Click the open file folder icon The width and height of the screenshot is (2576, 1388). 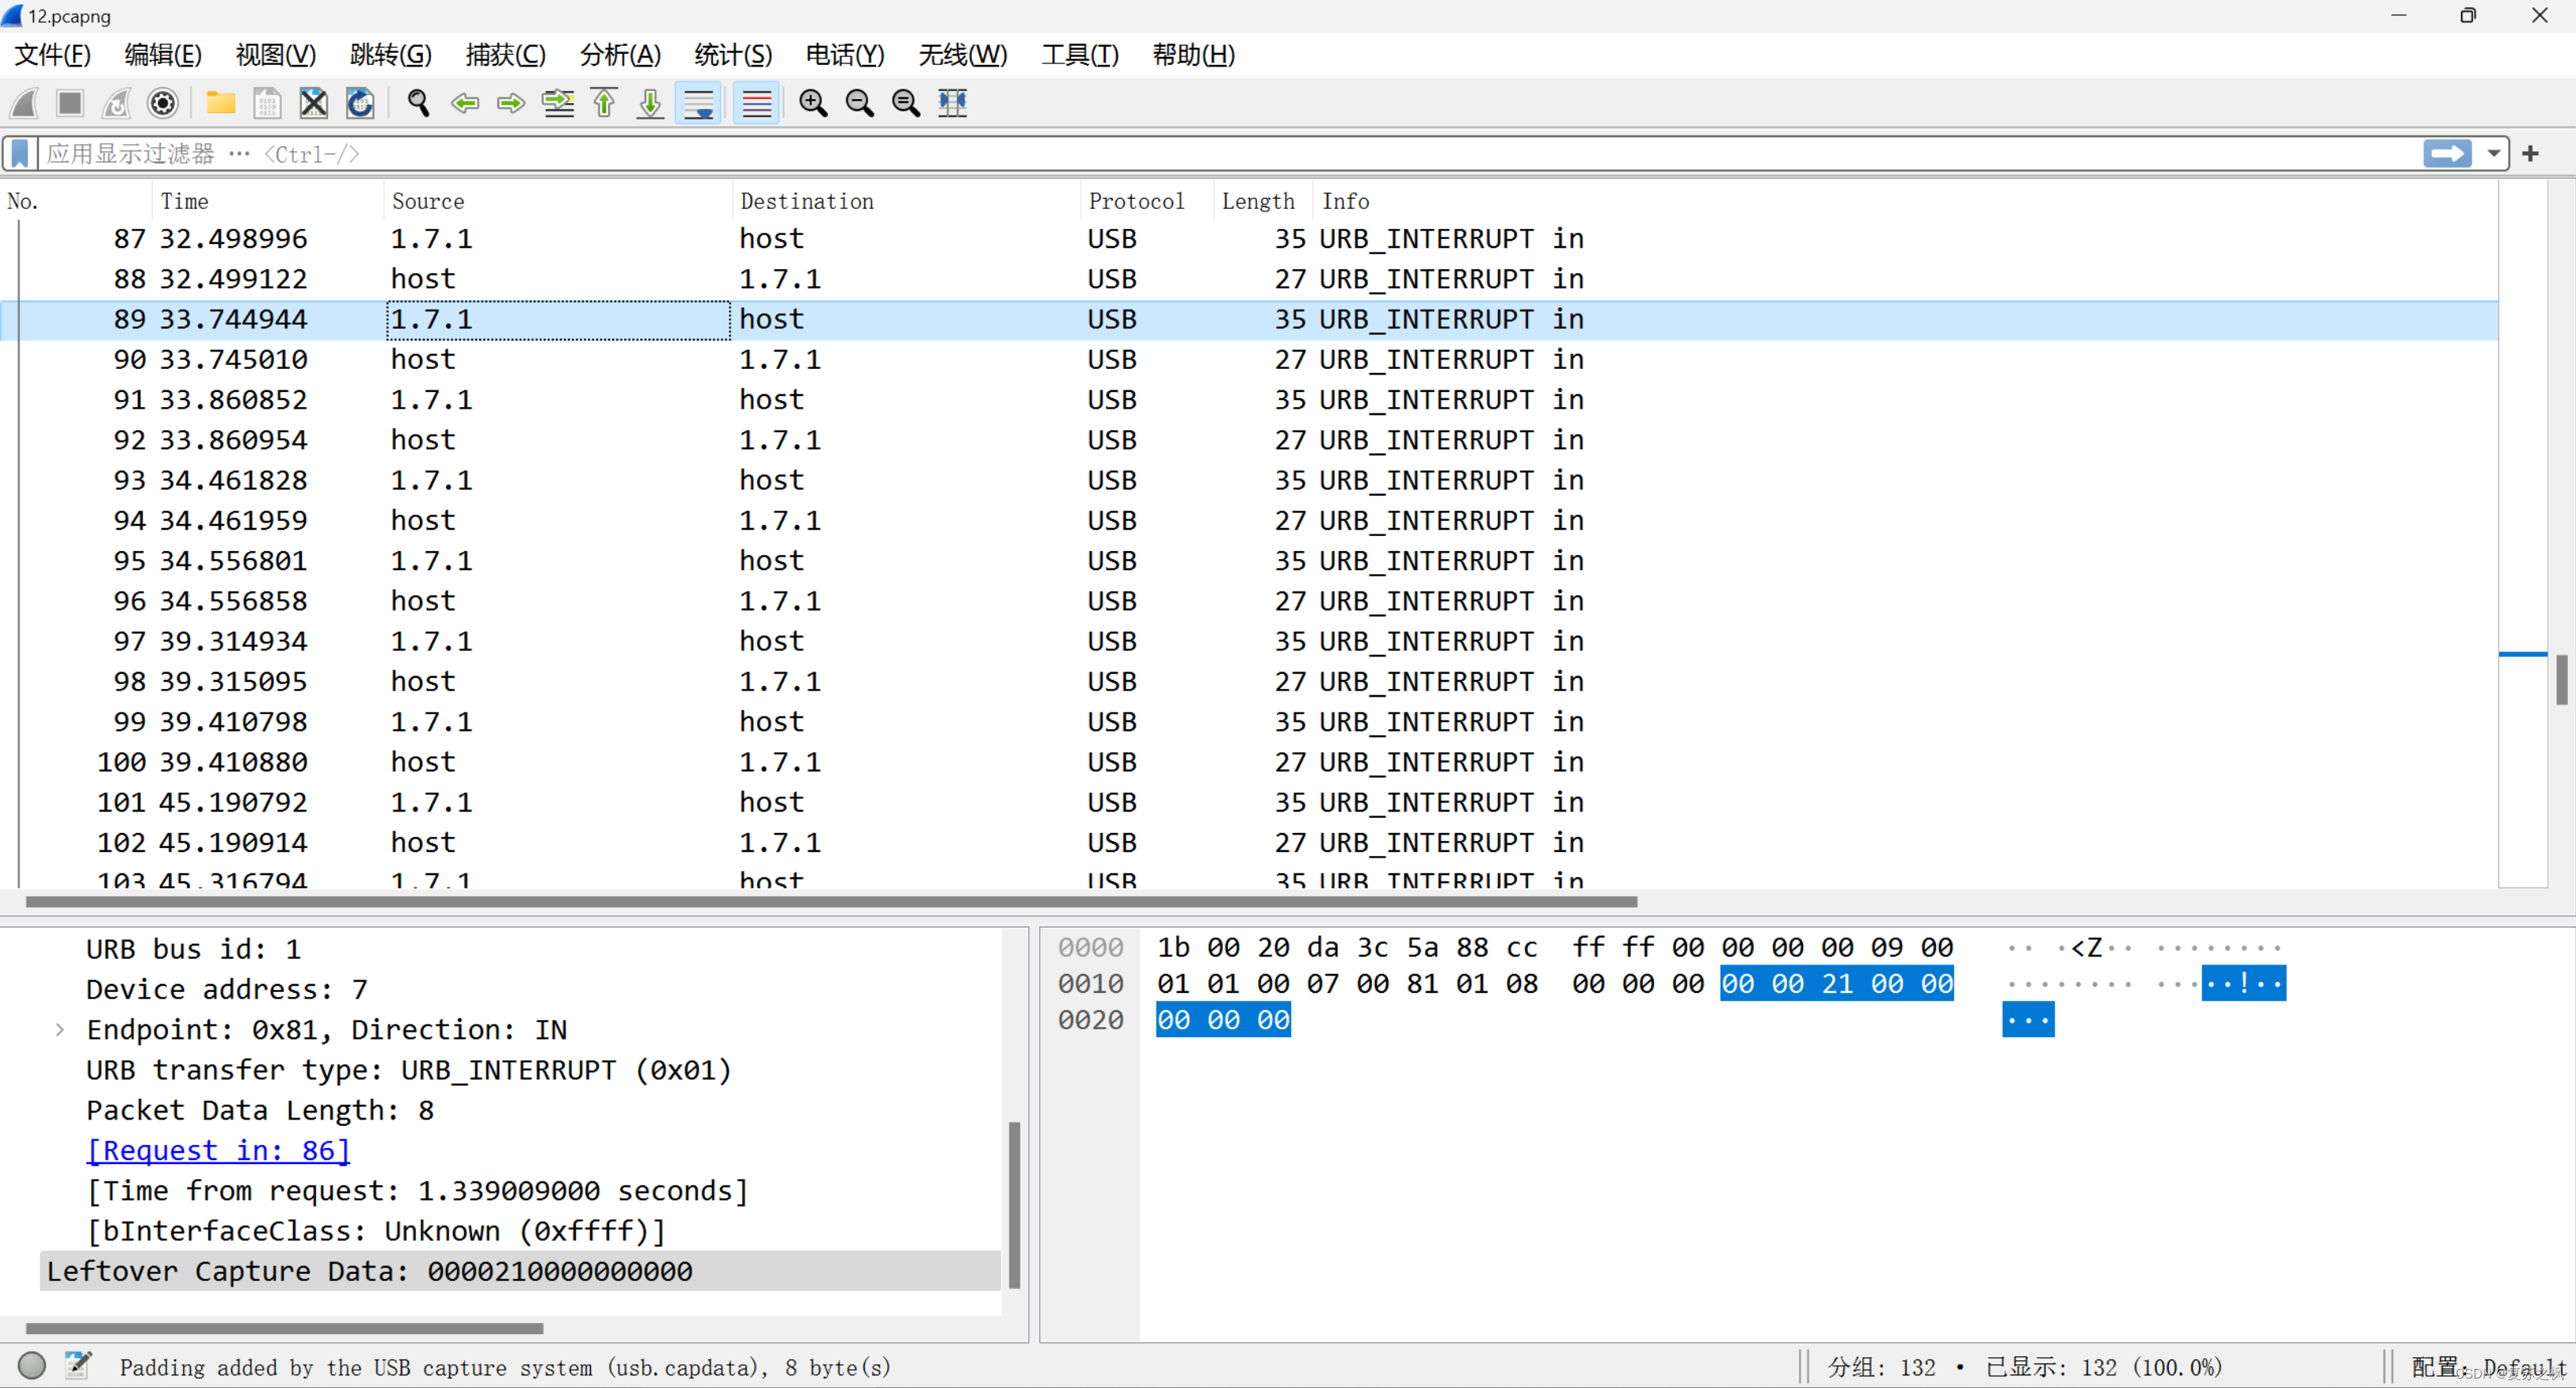(x=220, y=103)
